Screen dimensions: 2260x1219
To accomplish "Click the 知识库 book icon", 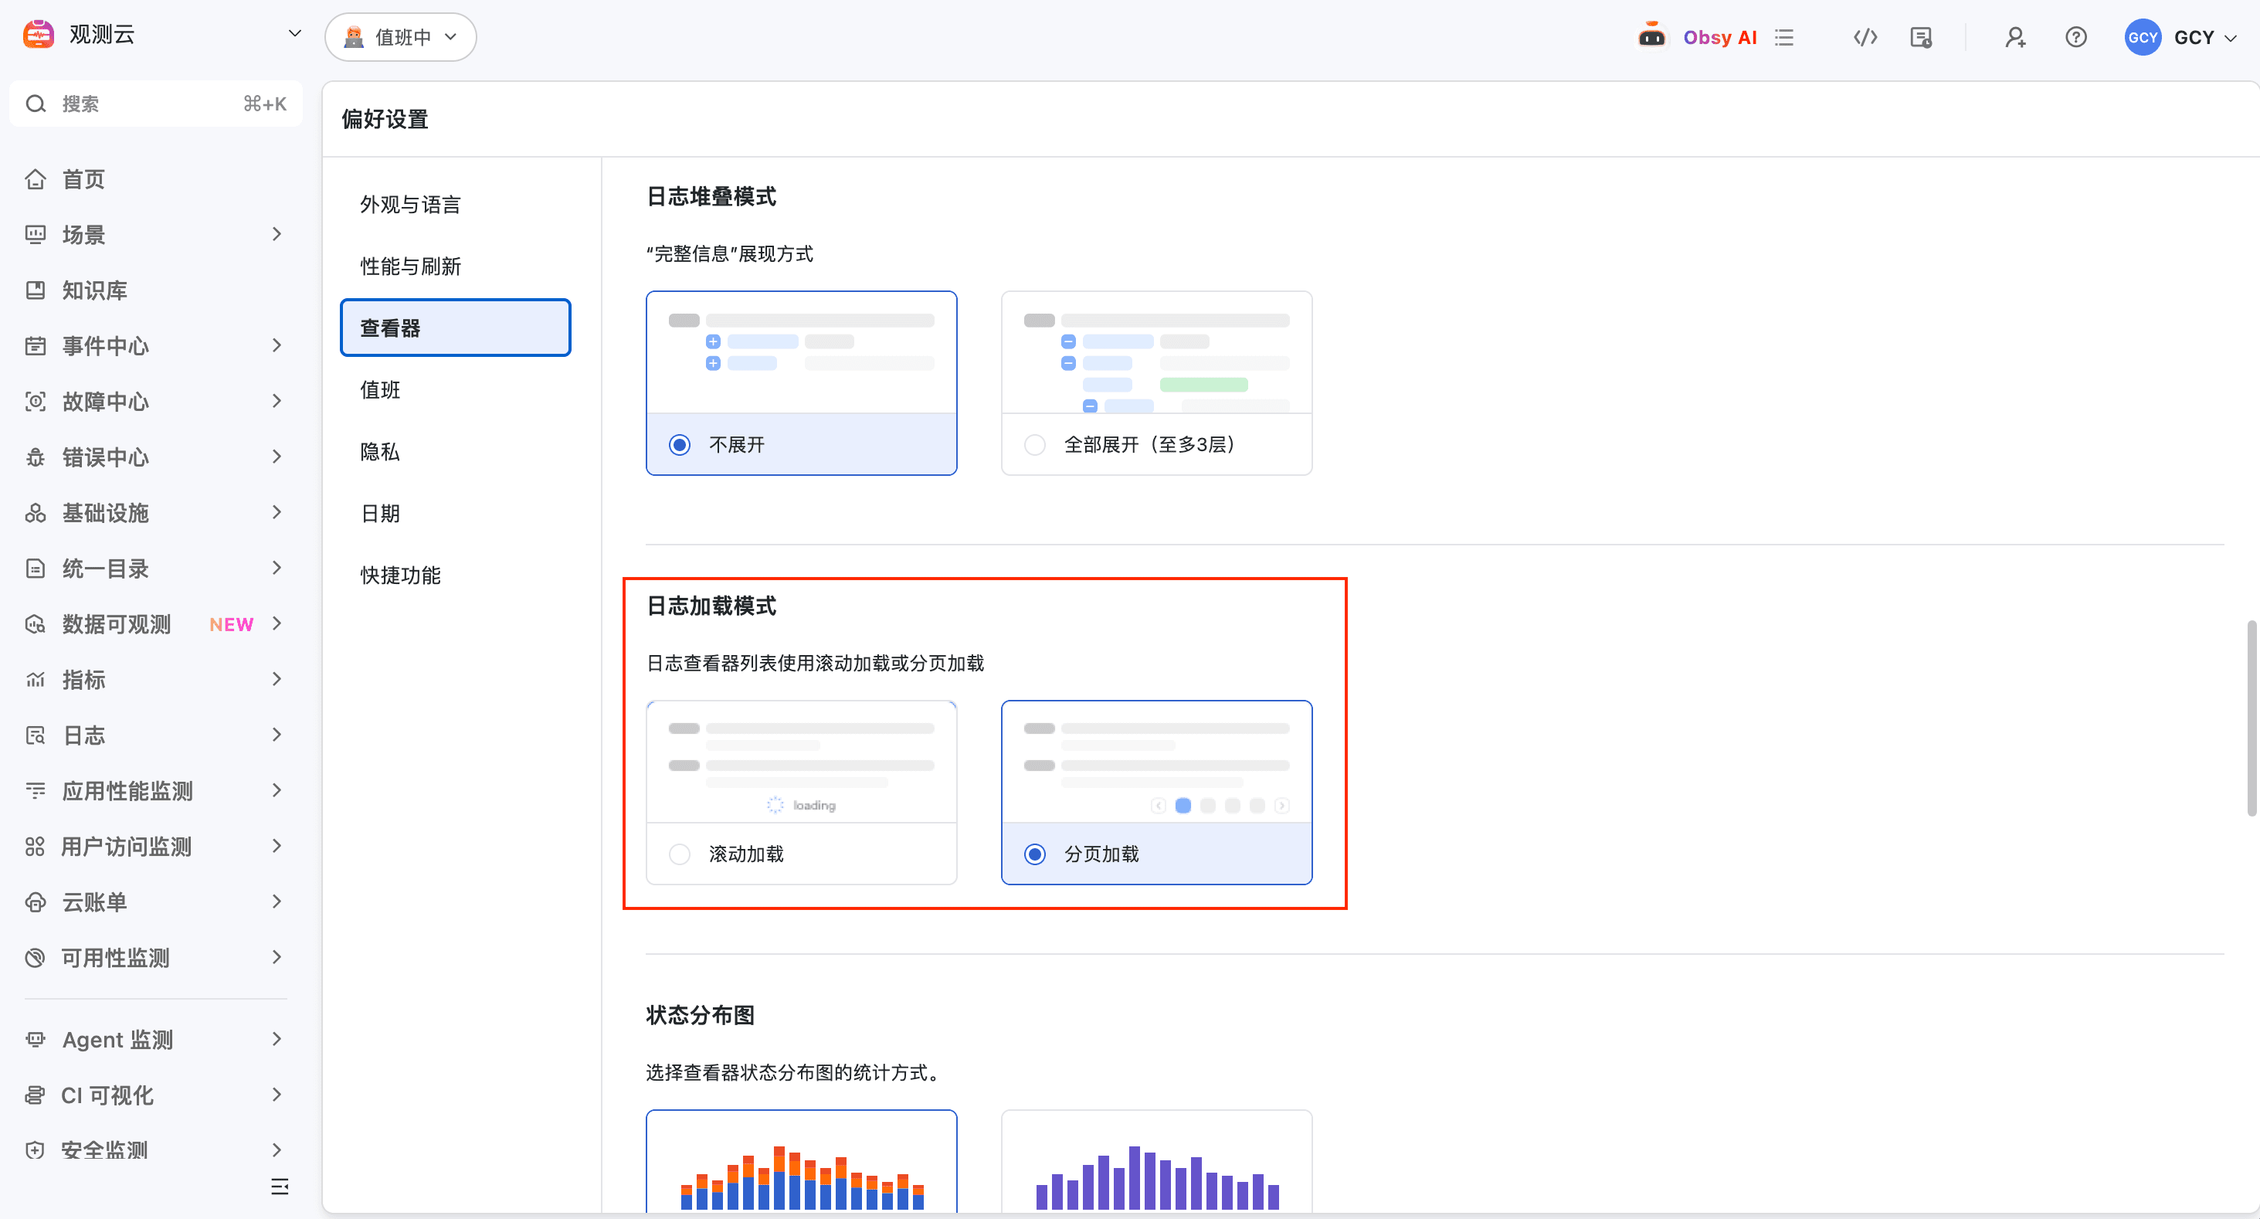I will (35, 290).
